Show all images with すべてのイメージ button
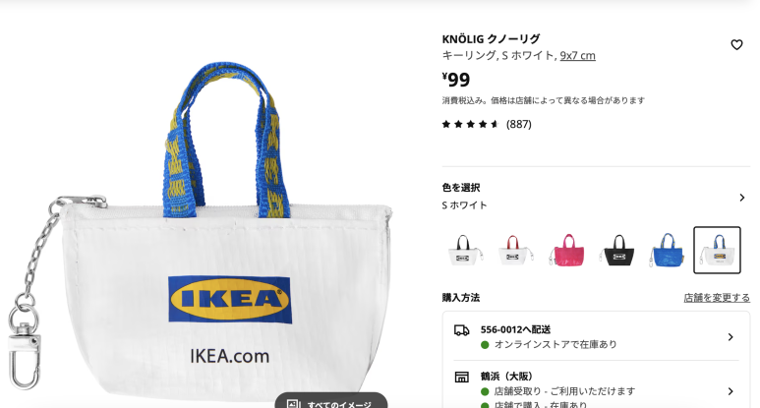760x408 pixels. 331,400
